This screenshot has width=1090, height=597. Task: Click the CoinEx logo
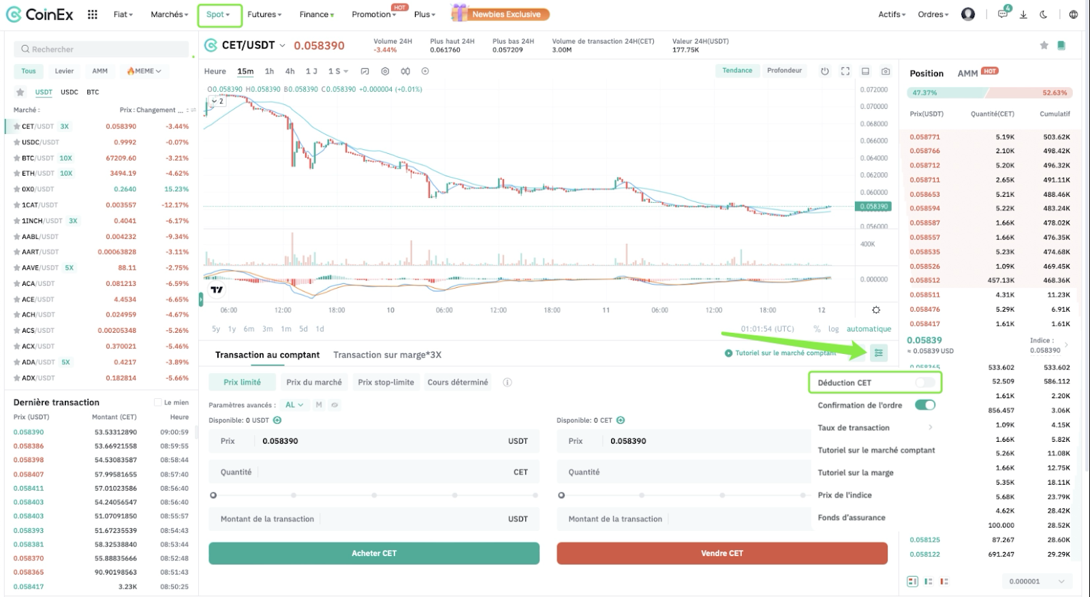click(x=40, y=14)
